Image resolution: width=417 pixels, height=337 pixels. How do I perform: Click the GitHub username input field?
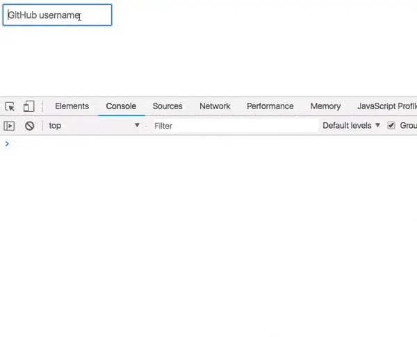57,15
